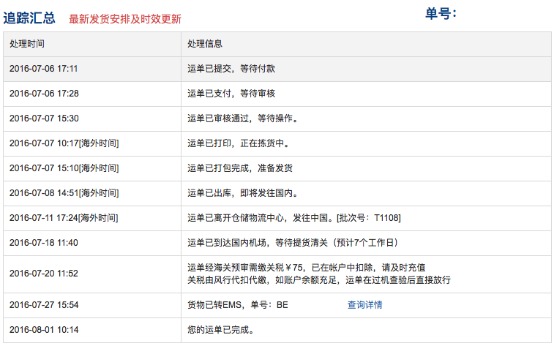Click the 运单已支付，等待审核 entry

point(231,94)
